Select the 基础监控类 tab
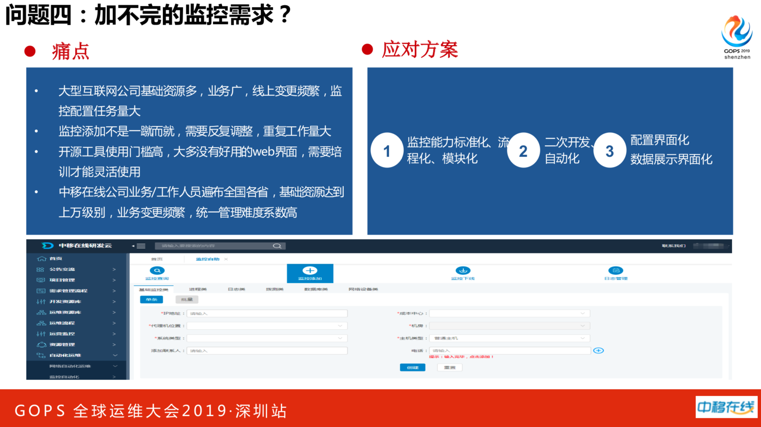The width and height of the screenshot is (761, 427). click(x=154, y=290)
